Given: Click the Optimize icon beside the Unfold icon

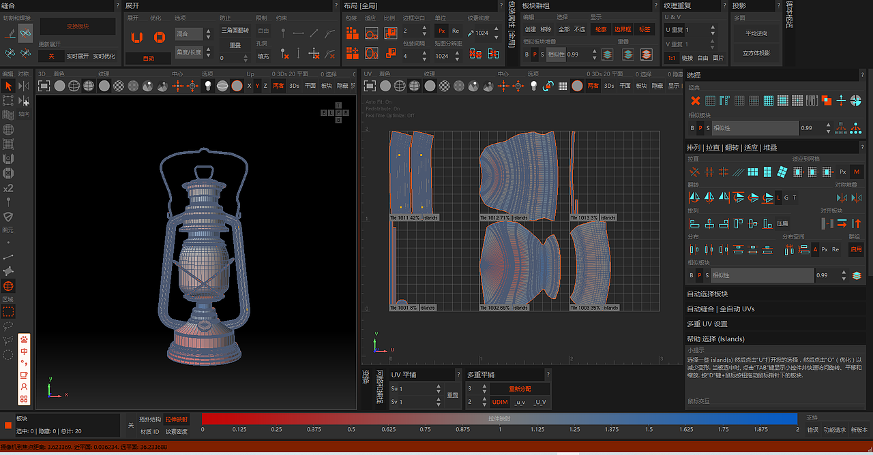Looking at the screenshot, I should tap(159, 37).
